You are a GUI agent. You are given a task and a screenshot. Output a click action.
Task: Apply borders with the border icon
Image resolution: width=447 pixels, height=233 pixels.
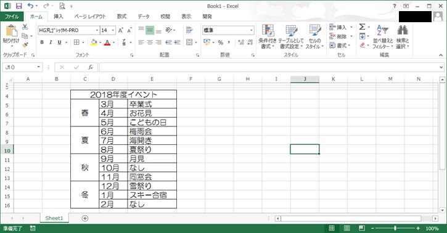point(76,43)
